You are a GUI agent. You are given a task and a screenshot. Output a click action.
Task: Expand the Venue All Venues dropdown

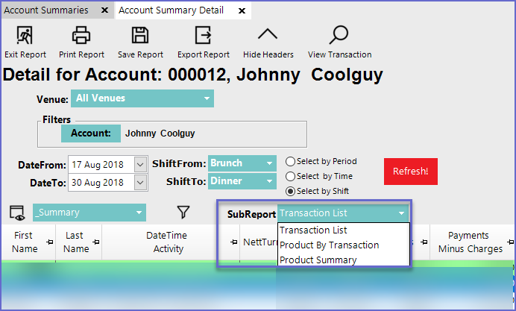coord(207,98)
